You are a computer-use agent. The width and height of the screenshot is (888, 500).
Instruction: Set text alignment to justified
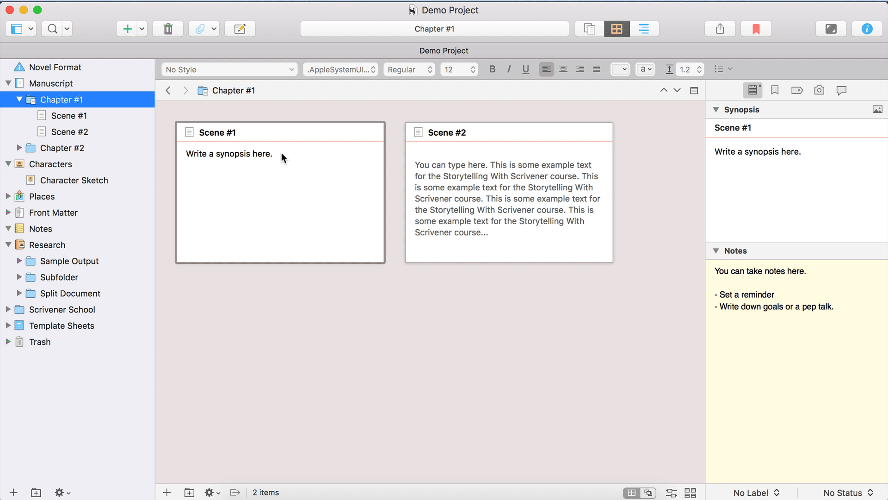[x=597, y=69]
